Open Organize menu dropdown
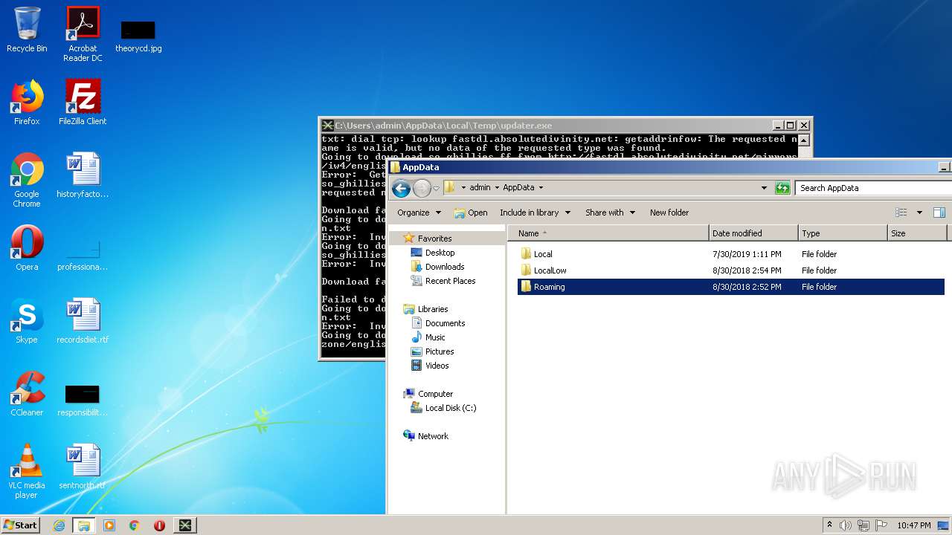The image size is (952, 535). click(419, 213)
